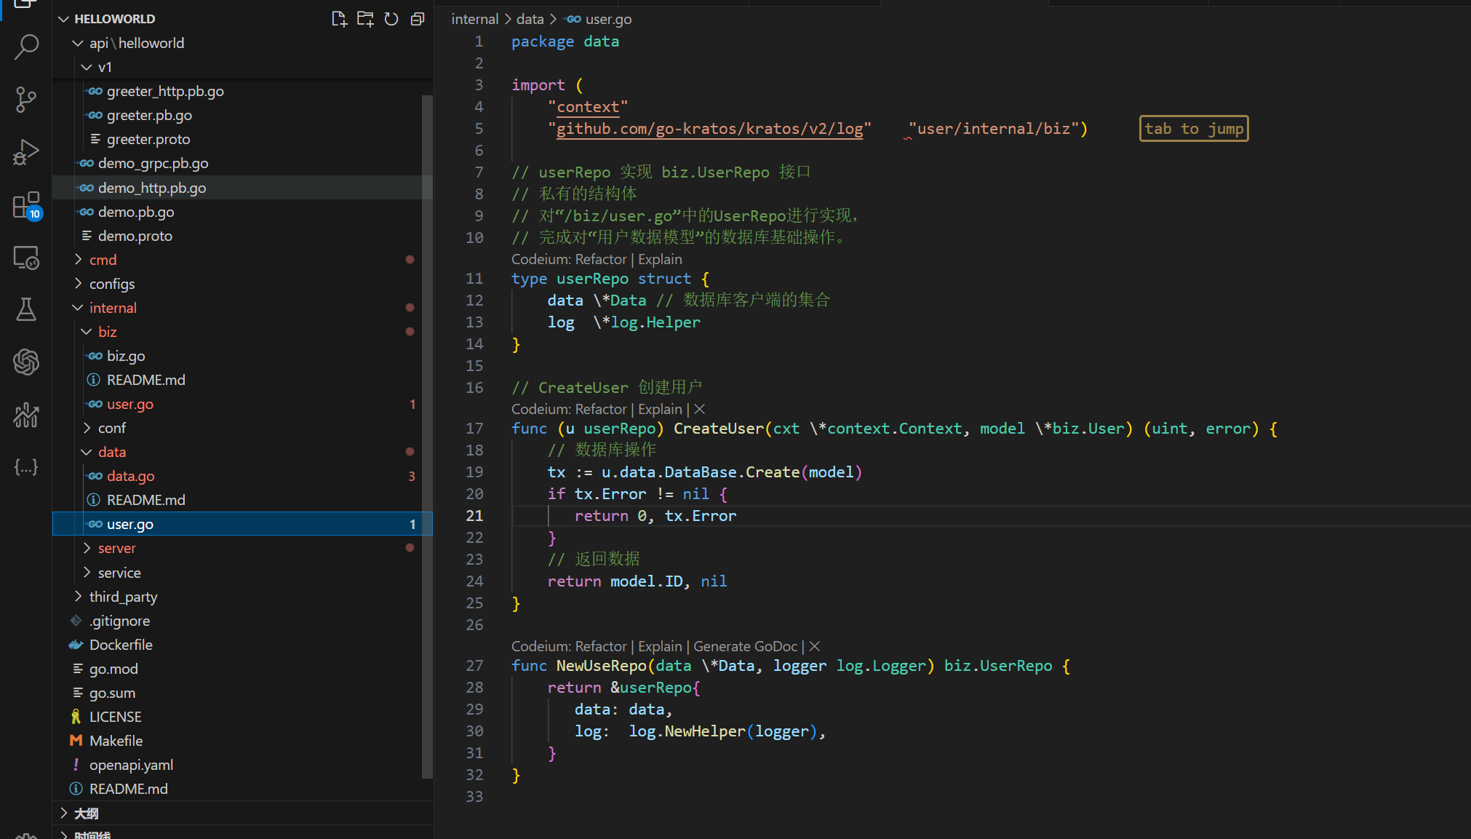Open README.md under biz folder
This screenshot has height=839, width=1471.
[x=242, y=380]
